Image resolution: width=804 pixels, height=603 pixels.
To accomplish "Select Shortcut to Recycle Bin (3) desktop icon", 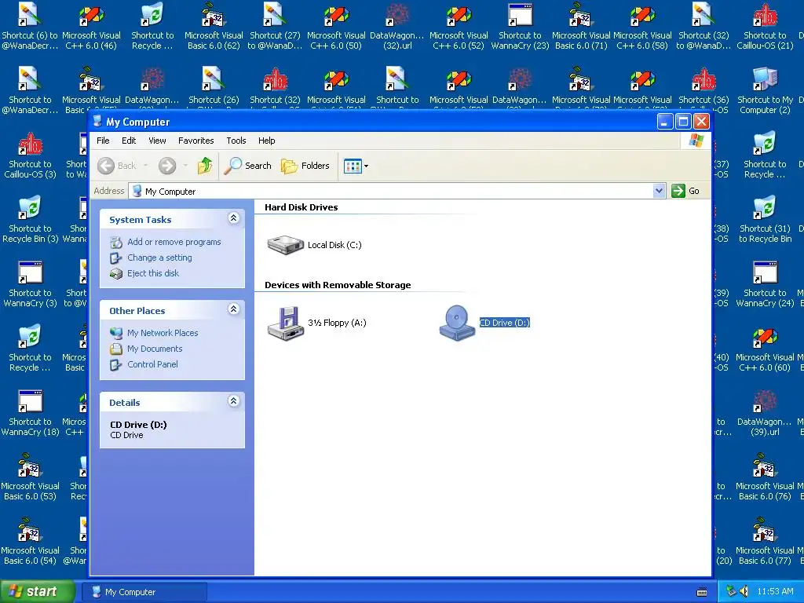I will pyautogui.click(x=30, y=220).
